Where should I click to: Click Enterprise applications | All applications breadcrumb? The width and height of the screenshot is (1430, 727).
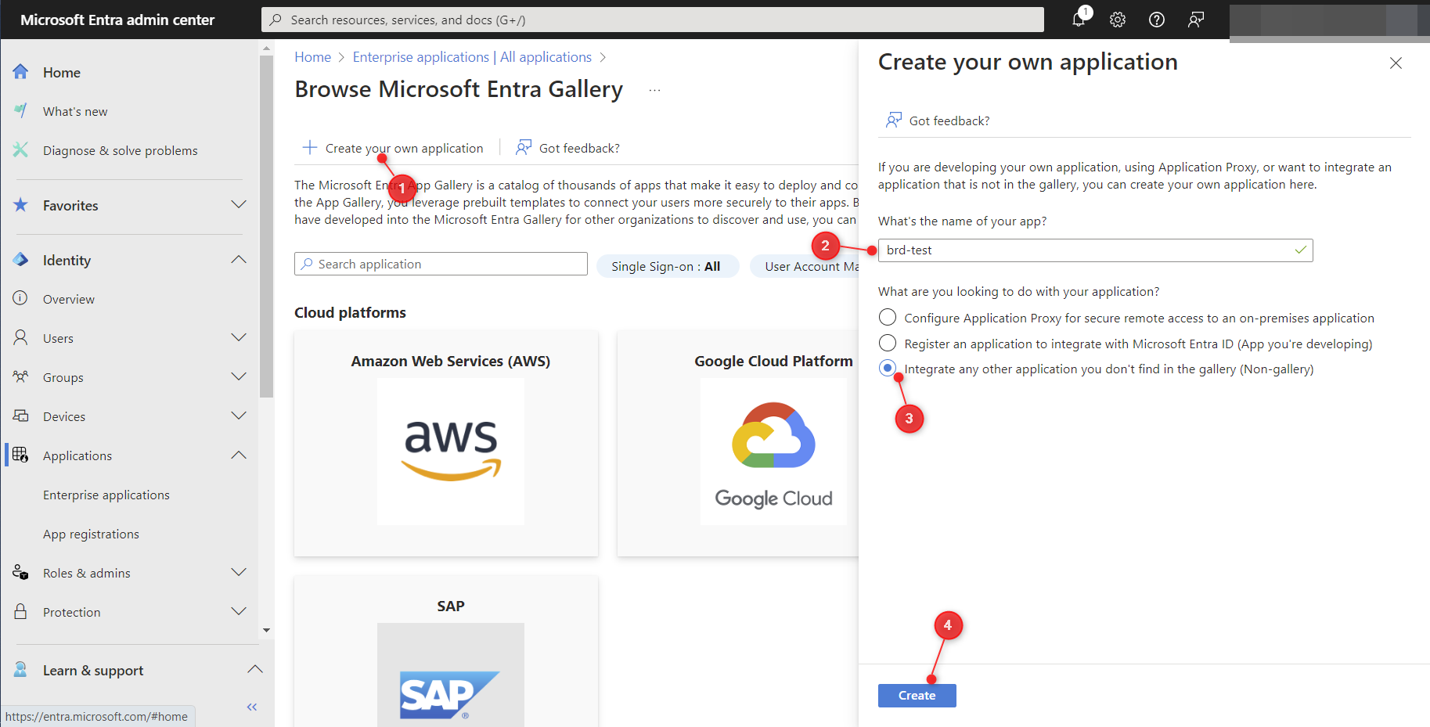[472, 57]
